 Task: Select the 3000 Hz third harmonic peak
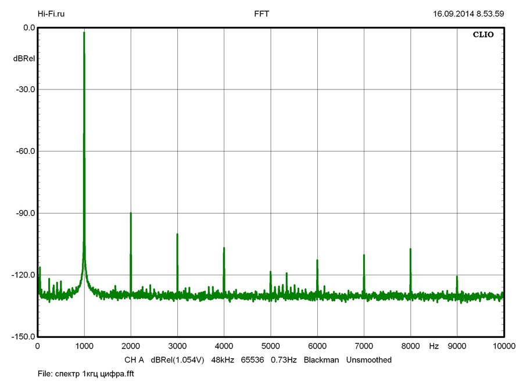[177, 235]
